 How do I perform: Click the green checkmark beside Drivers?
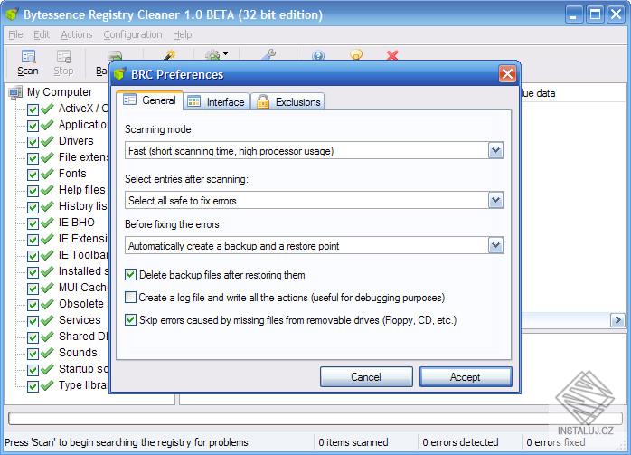(x=48, y=141)
